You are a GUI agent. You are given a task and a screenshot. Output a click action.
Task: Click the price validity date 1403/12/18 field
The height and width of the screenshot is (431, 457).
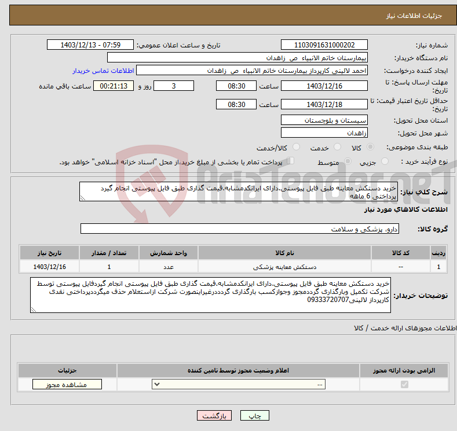coord(324,105)
